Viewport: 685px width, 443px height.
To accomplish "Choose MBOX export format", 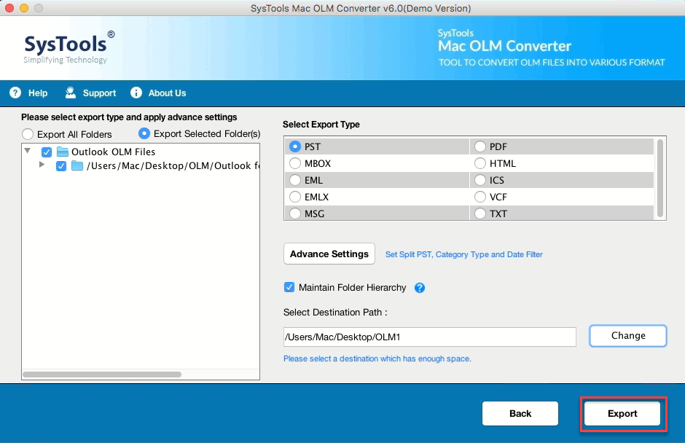I will tap(295, 163).
